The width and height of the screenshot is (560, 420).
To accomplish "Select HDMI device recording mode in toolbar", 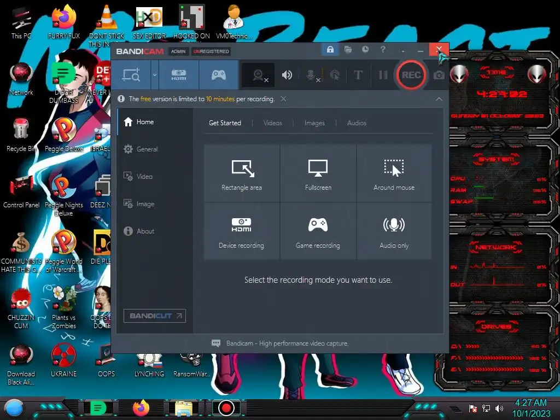I will click(179, 75).
